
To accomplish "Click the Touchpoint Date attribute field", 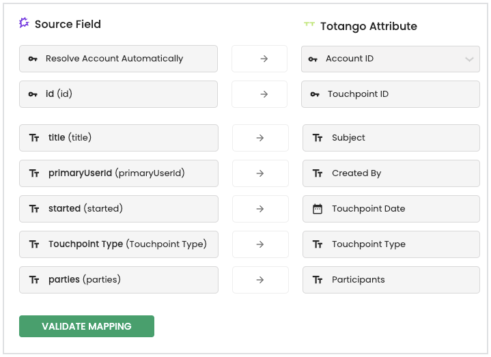I will [x=391, y=209].
